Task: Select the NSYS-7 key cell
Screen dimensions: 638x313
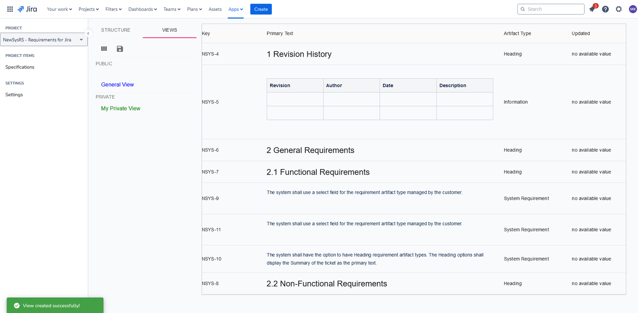Action: pyautogui.click(x=210, y=172)
